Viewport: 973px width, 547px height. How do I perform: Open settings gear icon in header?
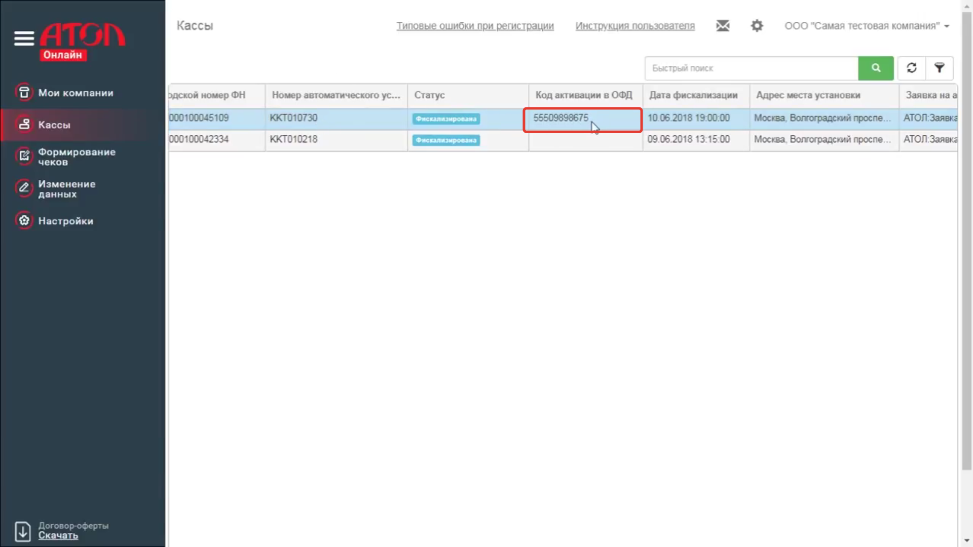pos(757,26)
